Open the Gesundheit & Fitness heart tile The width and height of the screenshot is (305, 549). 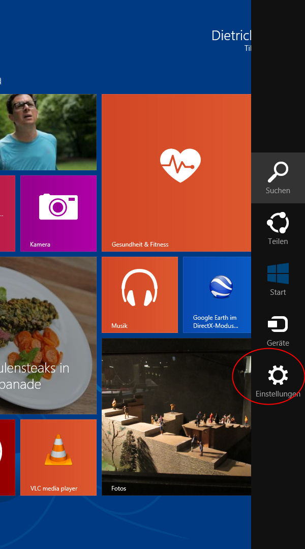click(176, 172)
